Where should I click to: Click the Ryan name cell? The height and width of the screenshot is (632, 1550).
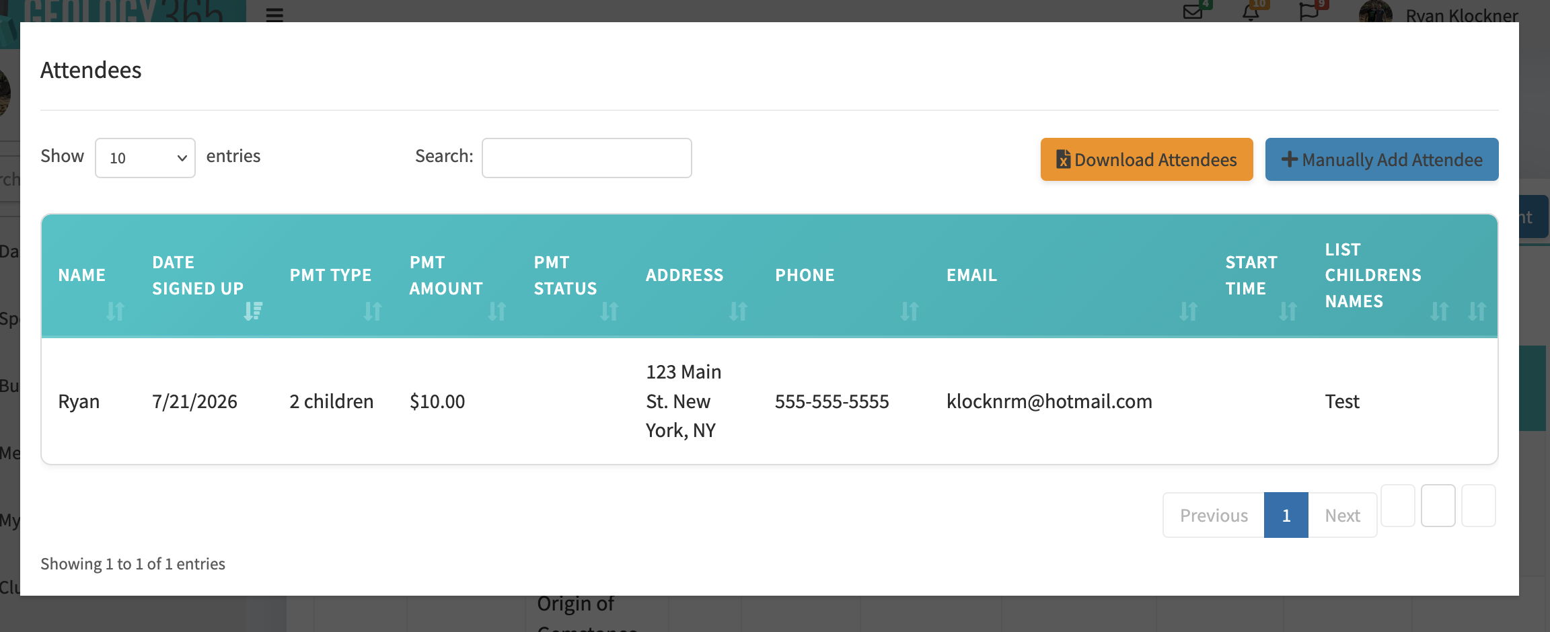(79, 401)
